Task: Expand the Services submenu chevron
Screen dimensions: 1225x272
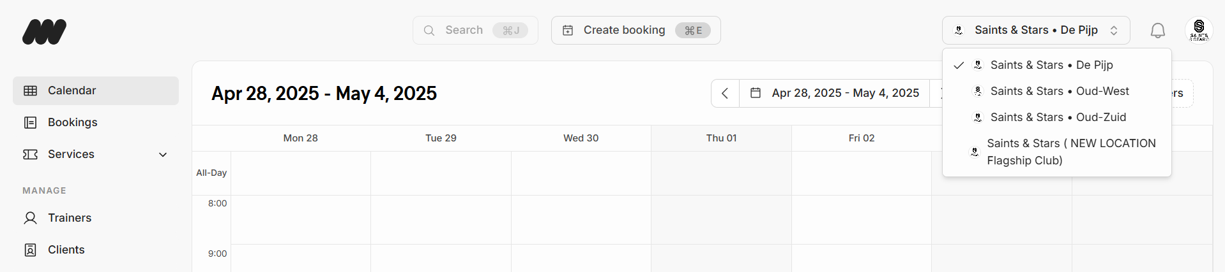Action: coord(163,154)
